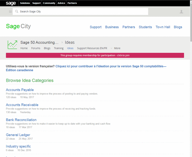Open the user profile icon
The width and height of the screenshot is (192, 157).
181,12
